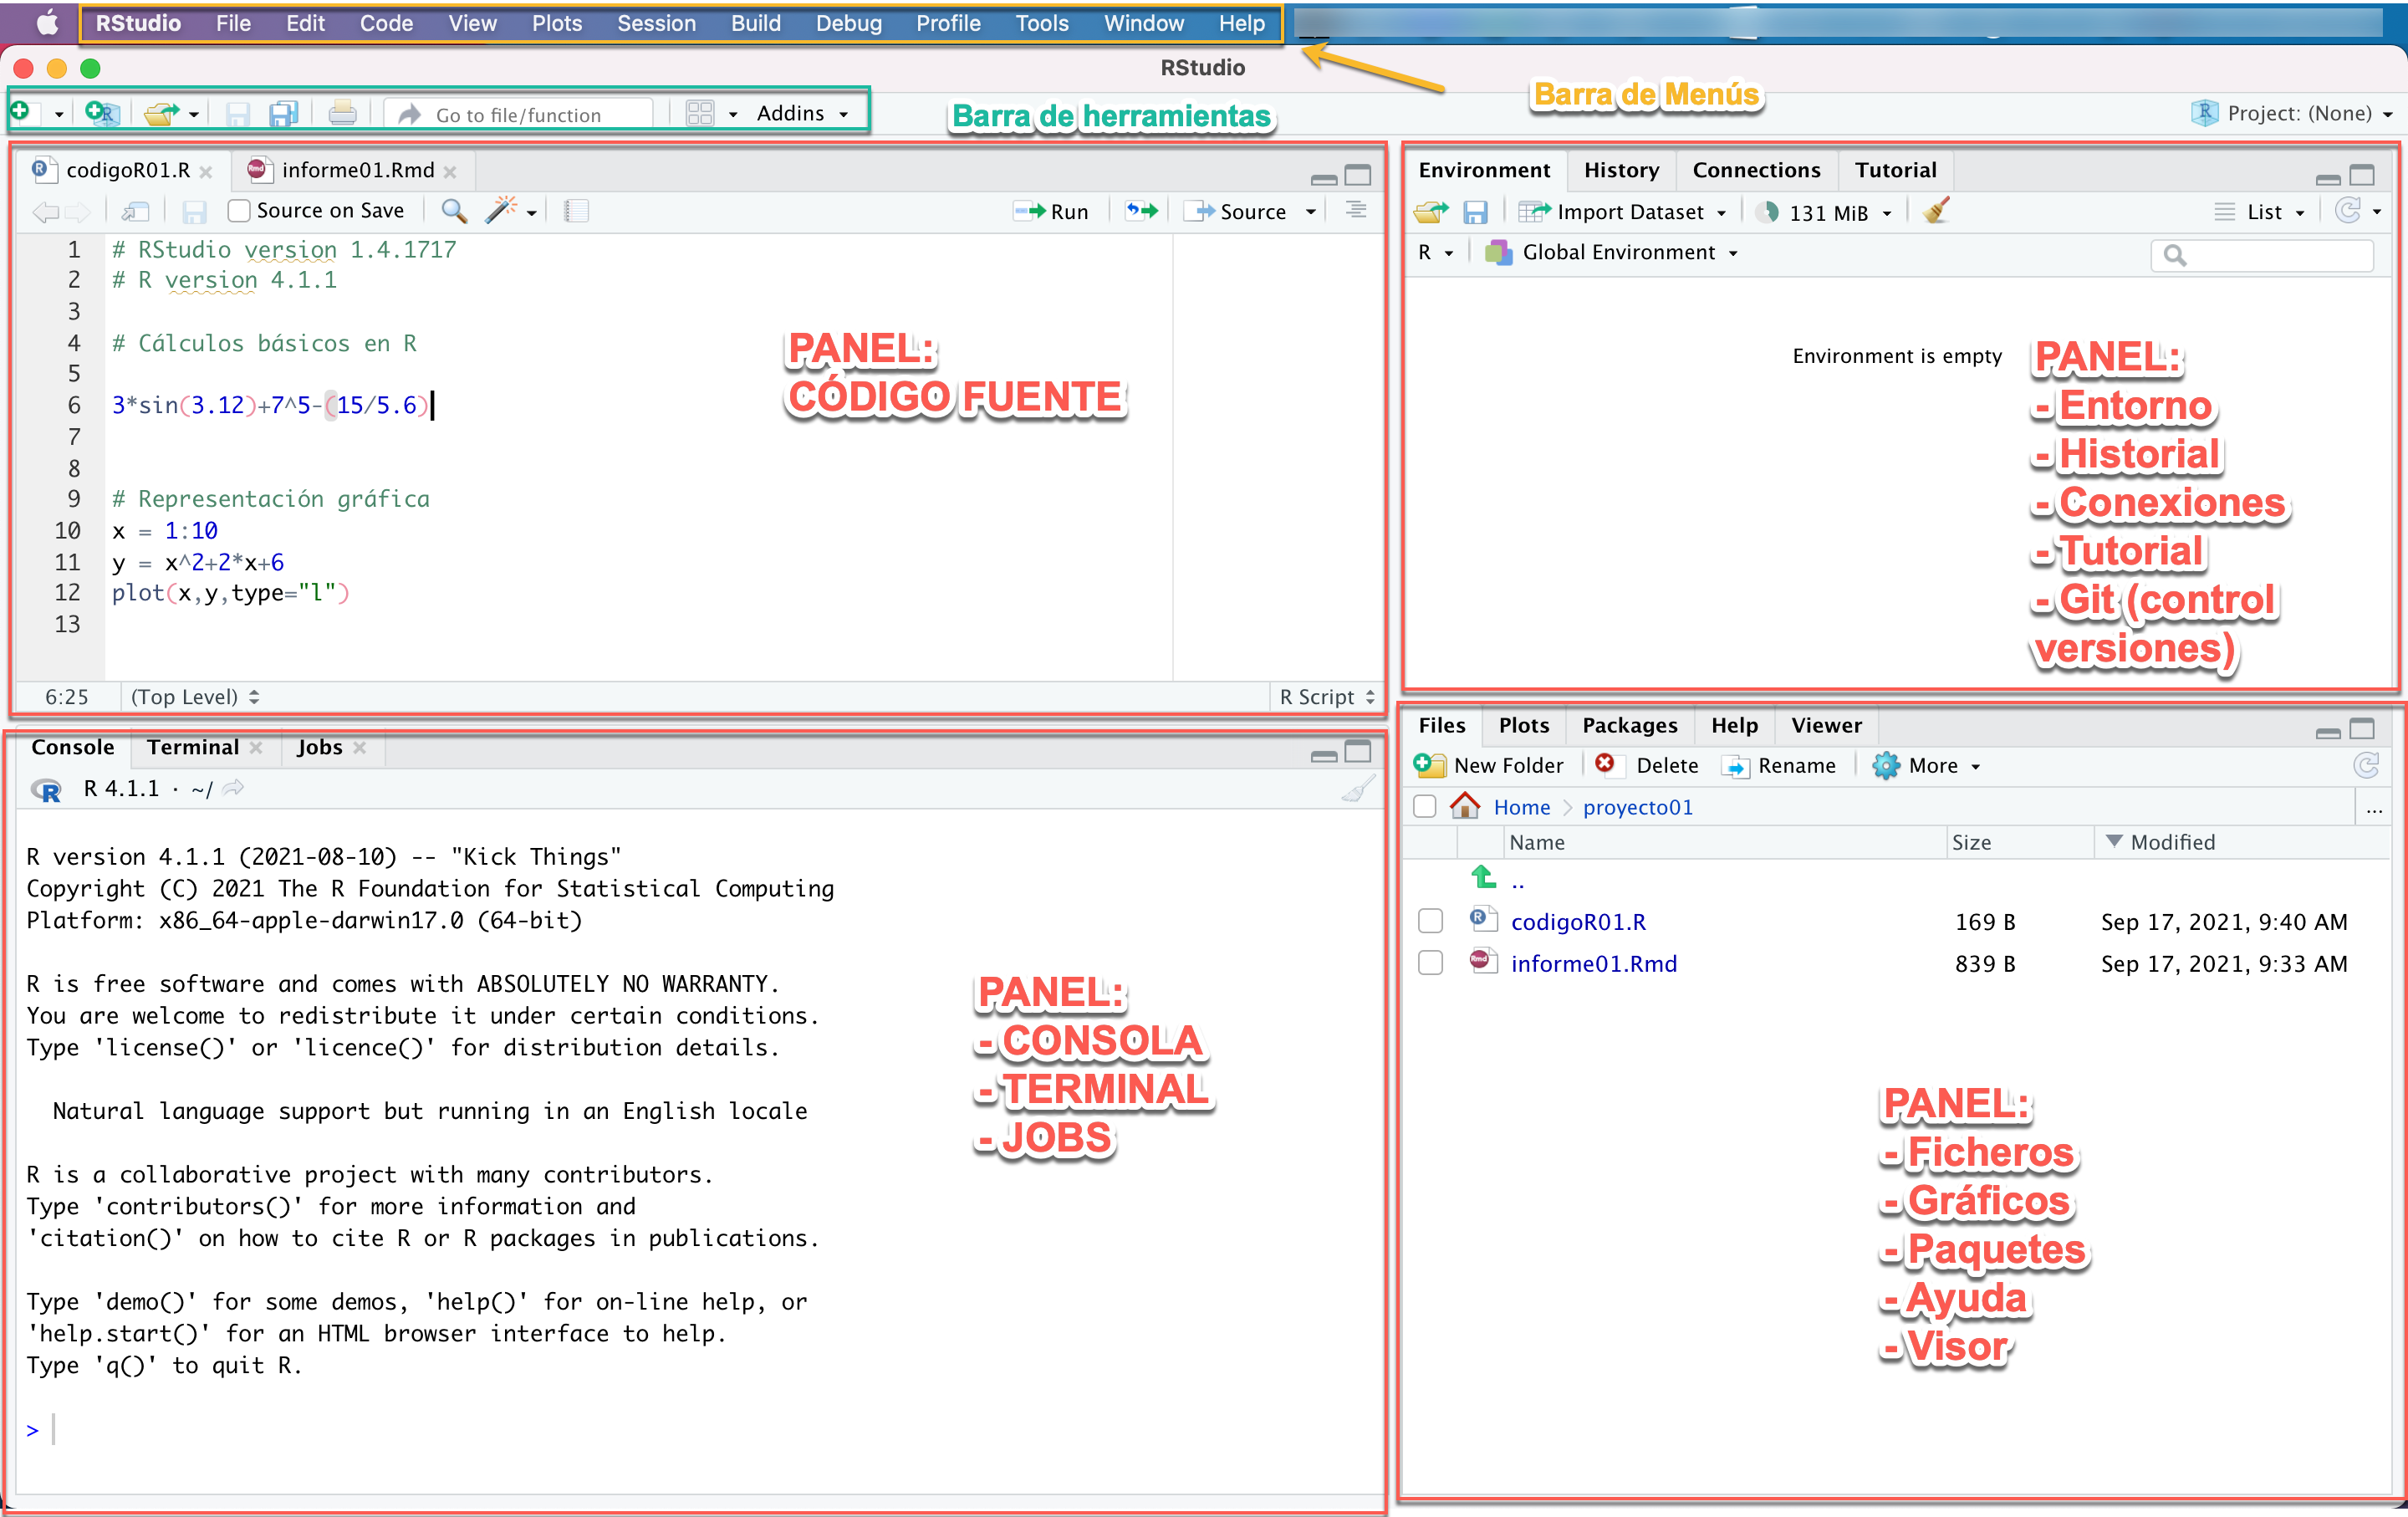Click the Rename button in Files pane
Viewport: 2408px width, 1517px height.
coord(1779,766)
